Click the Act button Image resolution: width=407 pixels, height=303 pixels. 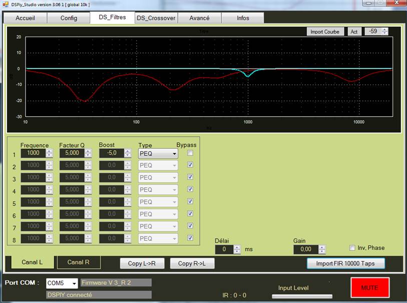354,32
